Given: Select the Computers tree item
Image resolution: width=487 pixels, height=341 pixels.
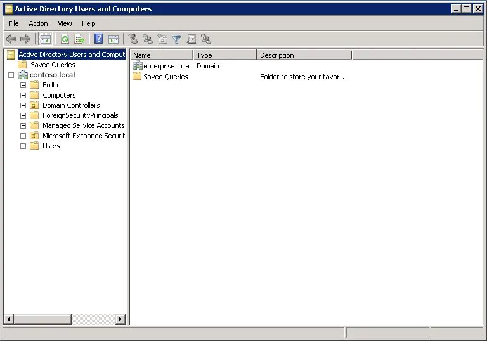Looking at the screenshot, I should tap(59, 95).
